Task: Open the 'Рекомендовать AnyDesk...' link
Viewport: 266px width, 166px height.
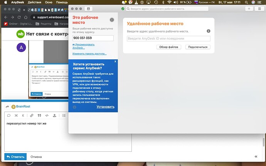Action: click(84, 46)
